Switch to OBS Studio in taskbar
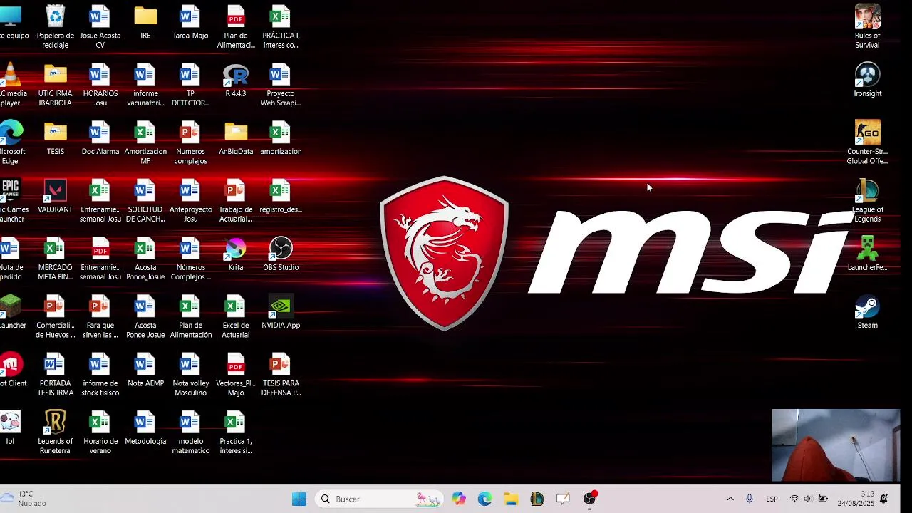The width and height of the screenshot is (912, 513). pos(589,499)
